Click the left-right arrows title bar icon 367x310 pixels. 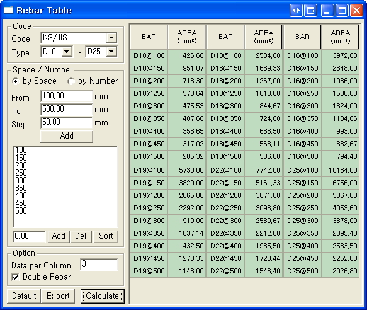tap(296, 11)
